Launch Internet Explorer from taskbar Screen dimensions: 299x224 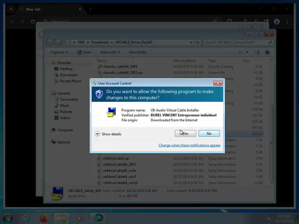26,218
